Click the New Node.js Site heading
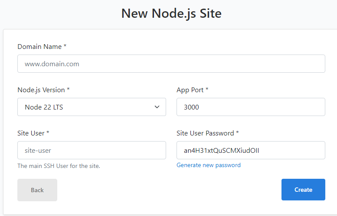The width and height of the screenshot is (337, 216). point(171,13)
